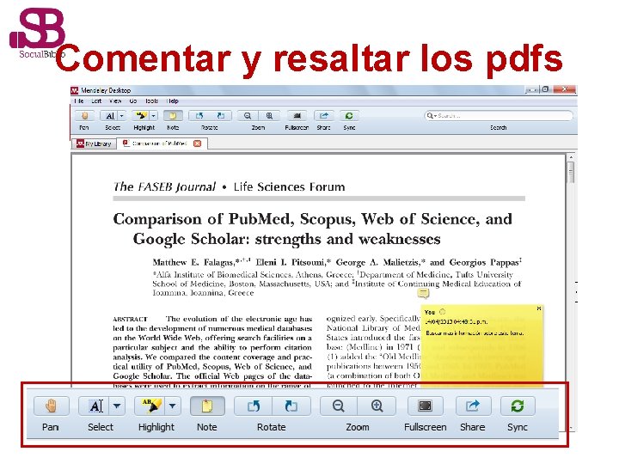
Task: Open the small Select dropdown arrow in the Mendeley window
Action: pyautogui.click(x=121, y=116)
